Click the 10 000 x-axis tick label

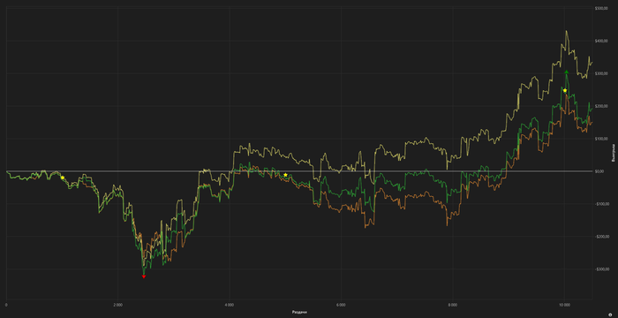[564, 305]
